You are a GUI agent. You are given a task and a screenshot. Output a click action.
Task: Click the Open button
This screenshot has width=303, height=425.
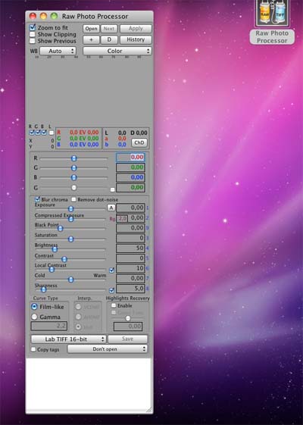click(91, 29)
